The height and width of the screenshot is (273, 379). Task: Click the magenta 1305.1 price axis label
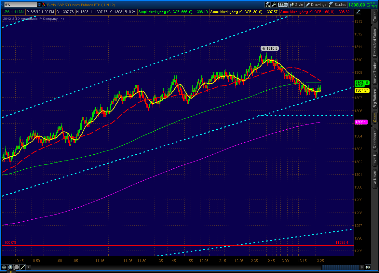coord(361,122)
